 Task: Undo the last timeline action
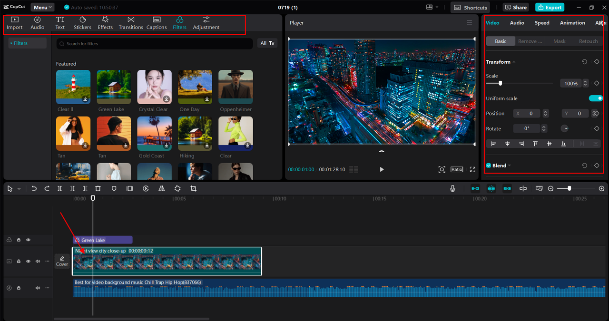[x=34, y=189]
